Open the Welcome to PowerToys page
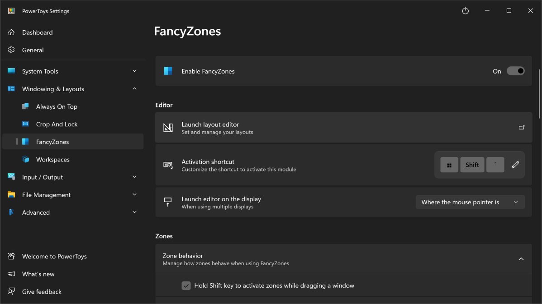Screen dimensions: 542x304 click(54, 257)
